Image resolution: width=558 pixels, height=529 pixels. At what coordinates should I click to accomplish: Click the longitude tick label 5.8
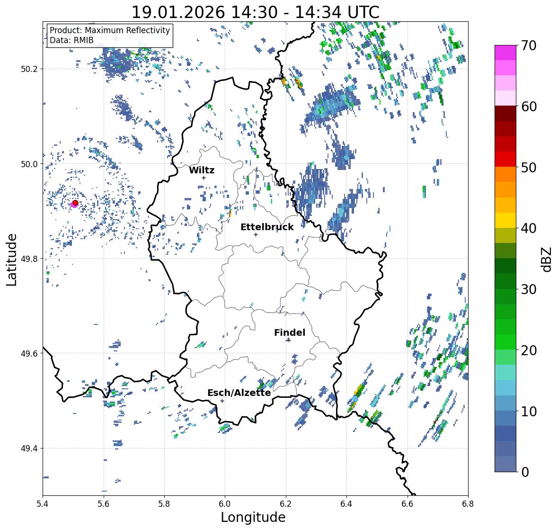point(164,503)
